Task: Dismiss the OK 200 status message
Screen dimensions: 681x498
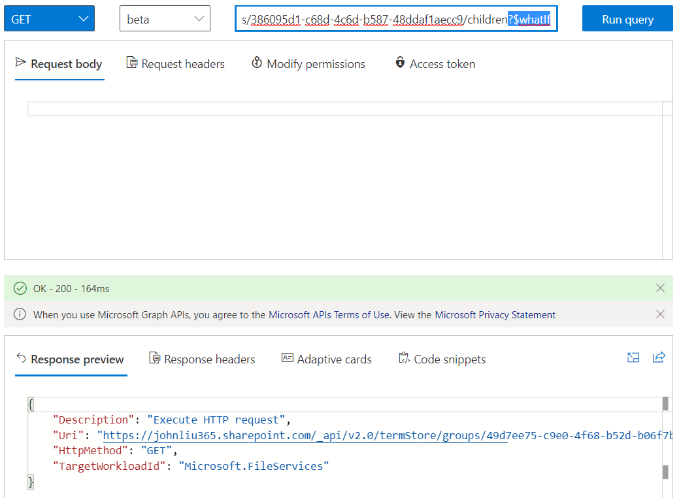Action: [x=660, y=288]
